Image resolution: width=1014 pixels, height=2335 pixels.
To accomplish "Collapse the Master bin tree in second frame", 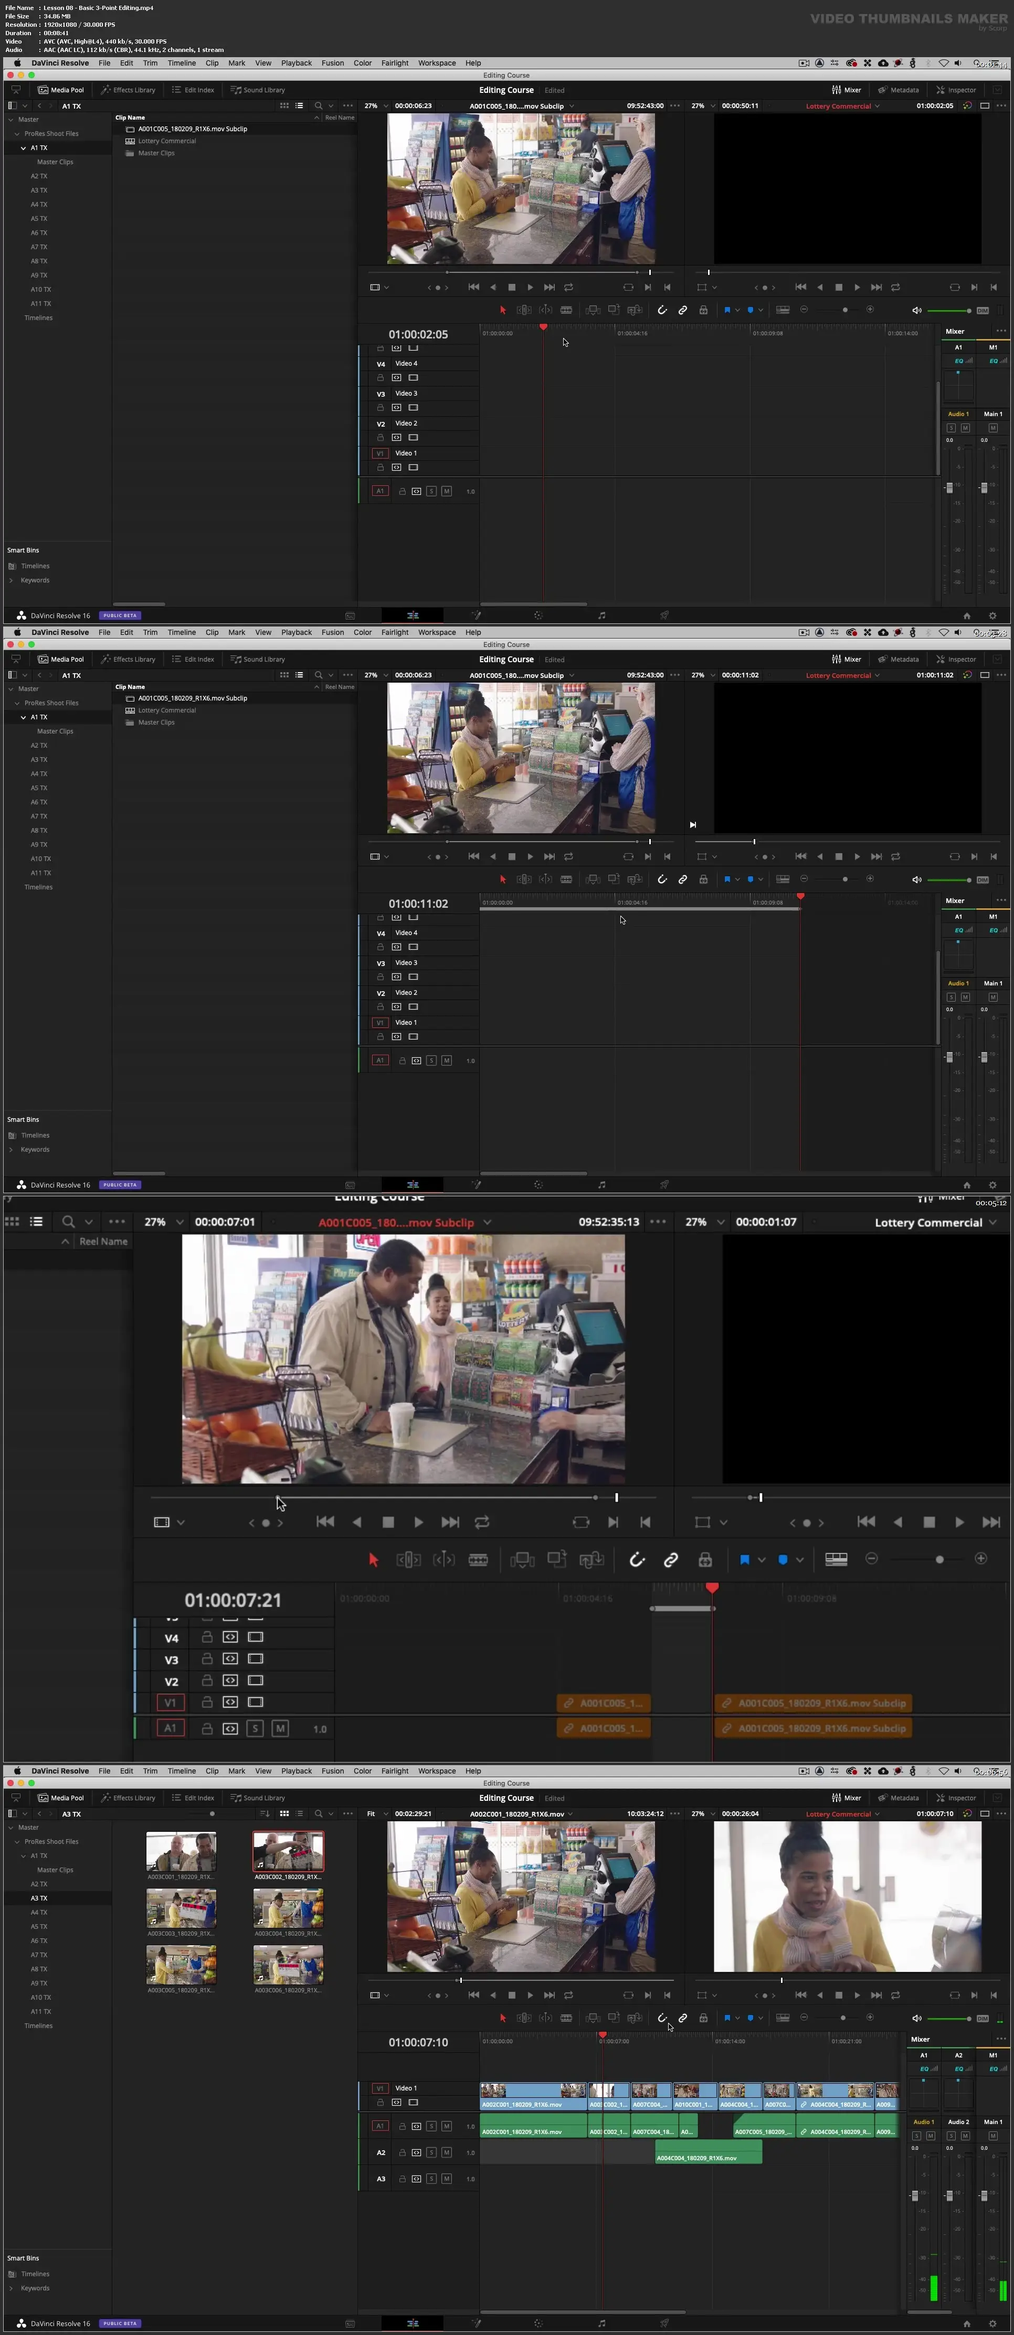I will click(11, 689).
